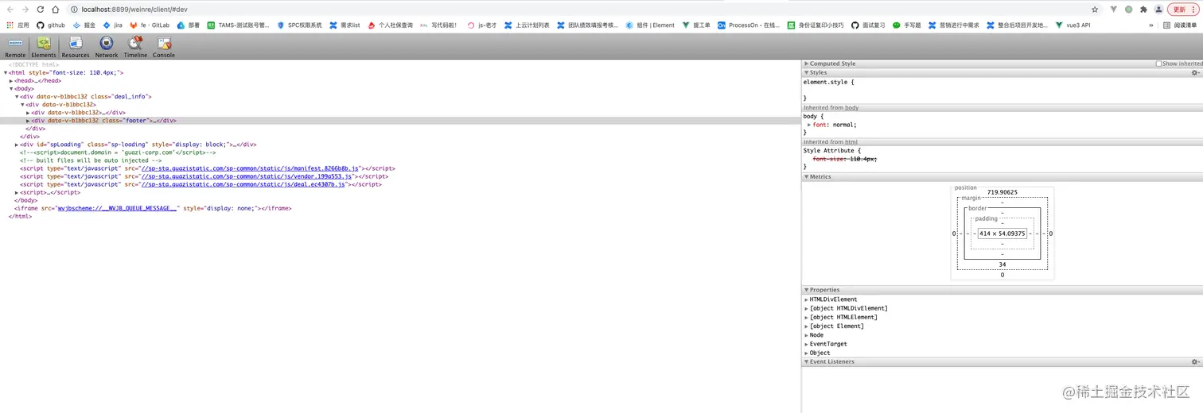
Task: Open the Console panel
Action: tap(164, 47)
